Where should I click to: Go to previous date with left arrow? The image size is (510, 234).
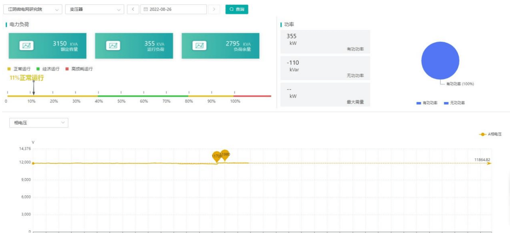pyautogui.click(x=133, y=9)
